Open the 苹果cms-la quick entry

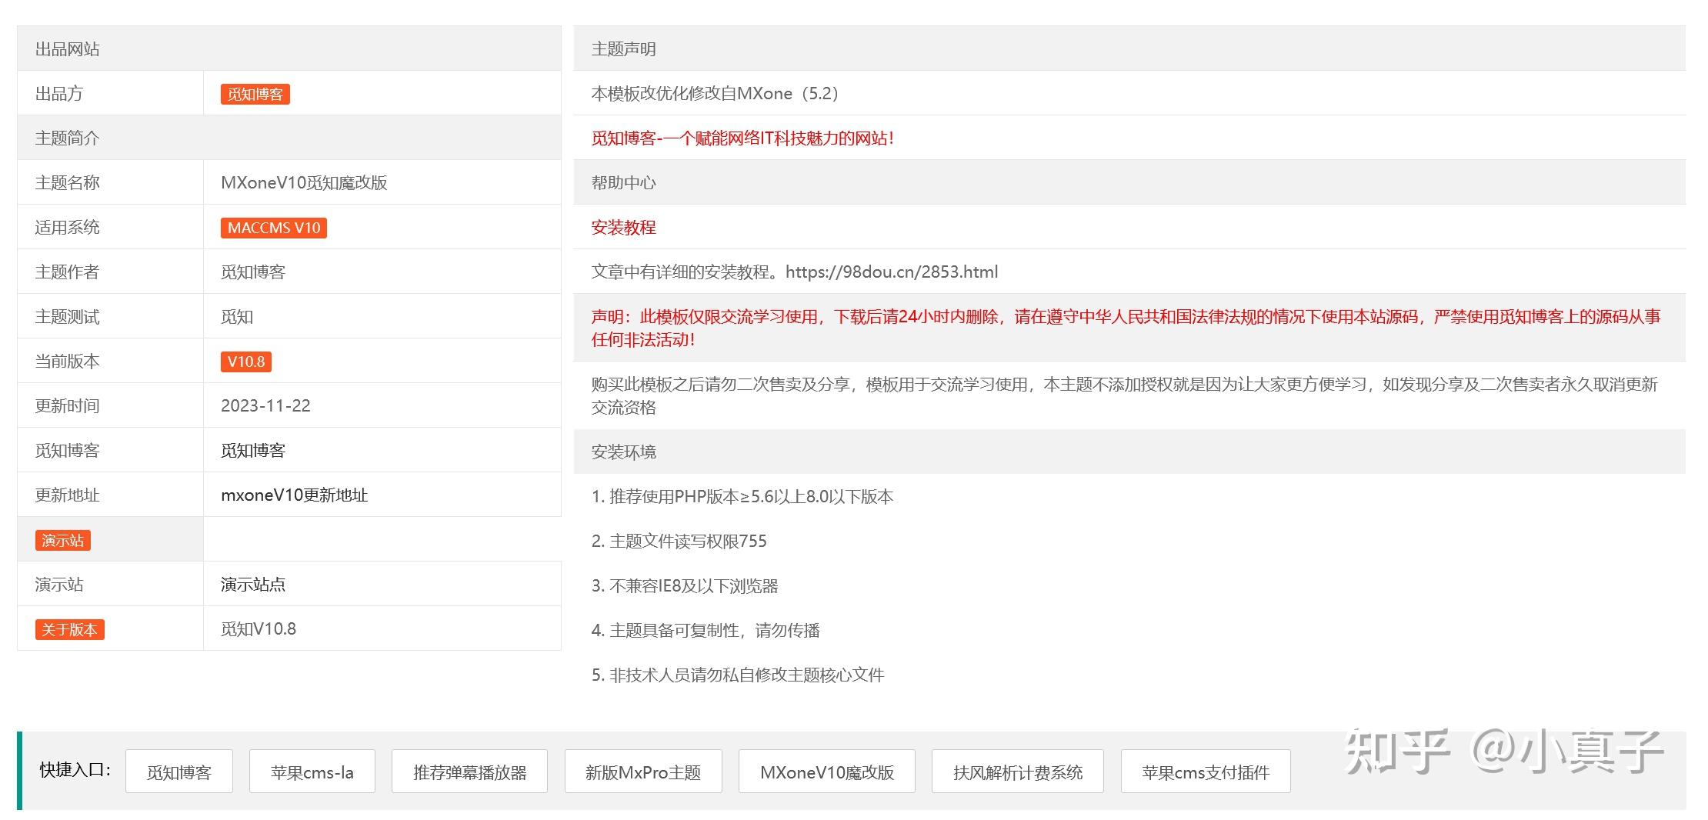click(312, 771)
